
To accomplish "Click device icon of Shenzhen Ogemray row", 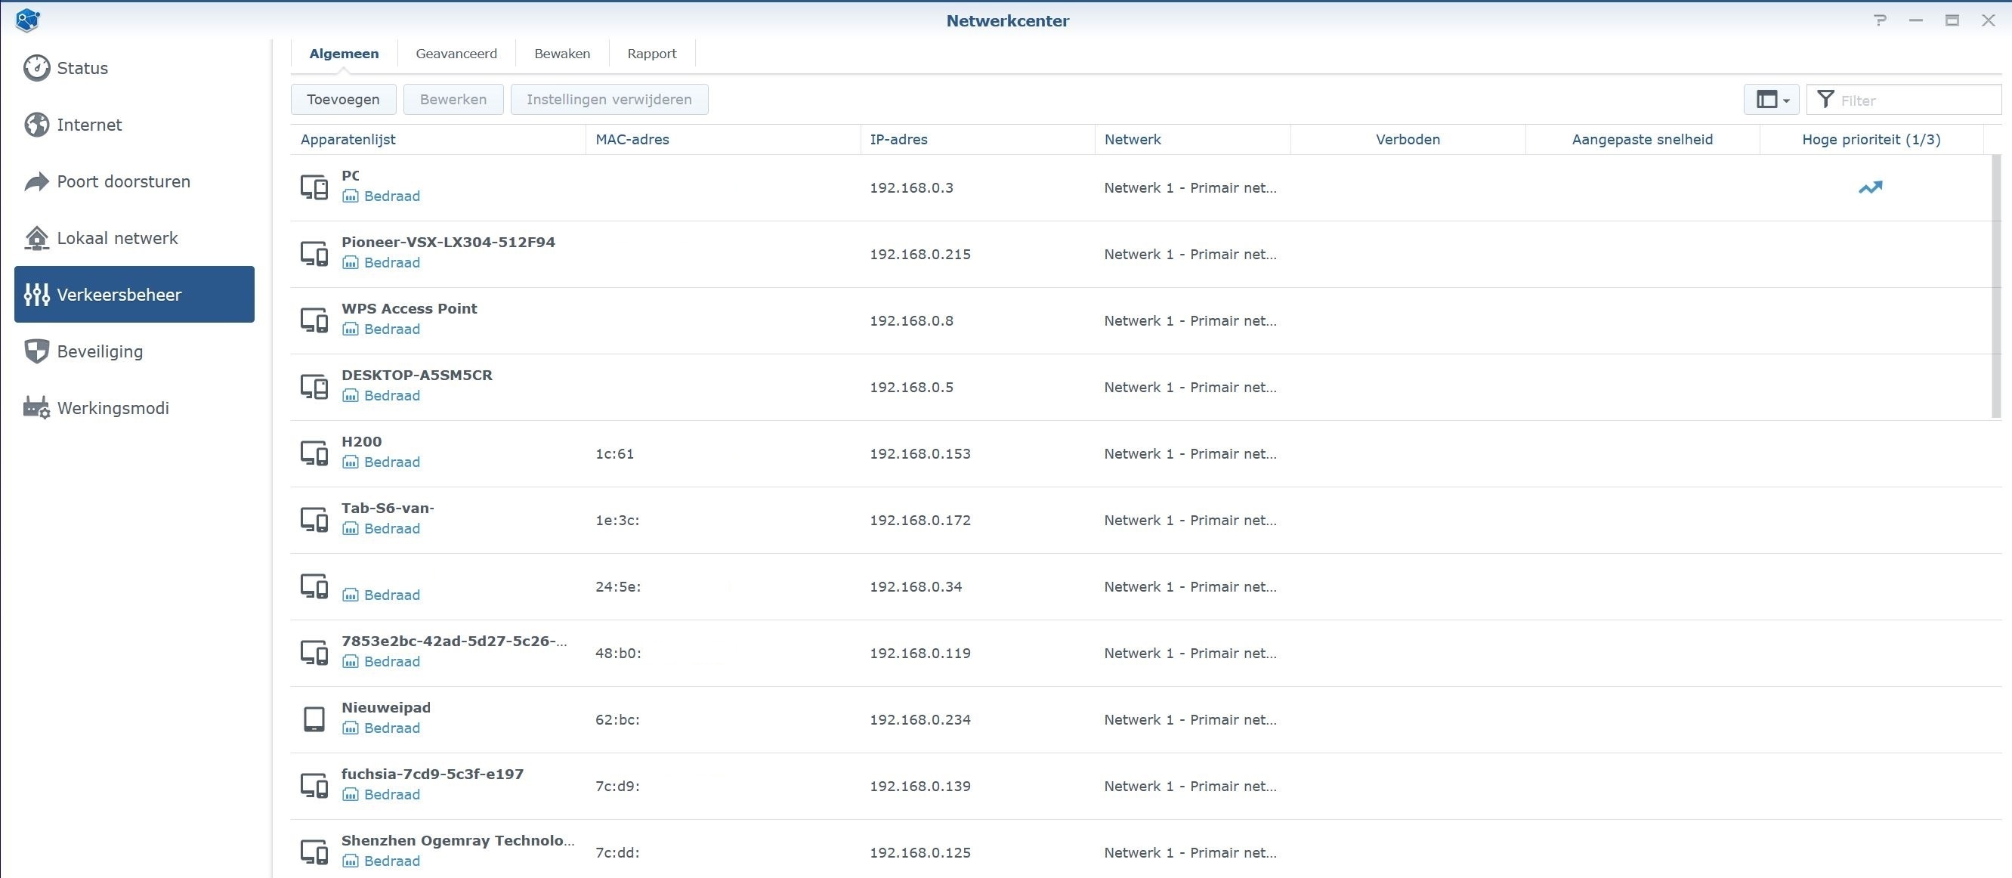I will click(314, 852).
